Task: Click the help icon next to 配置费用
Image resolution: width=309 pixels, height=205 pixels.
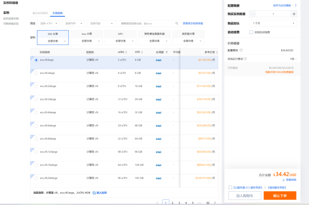Action: [241, 50]
